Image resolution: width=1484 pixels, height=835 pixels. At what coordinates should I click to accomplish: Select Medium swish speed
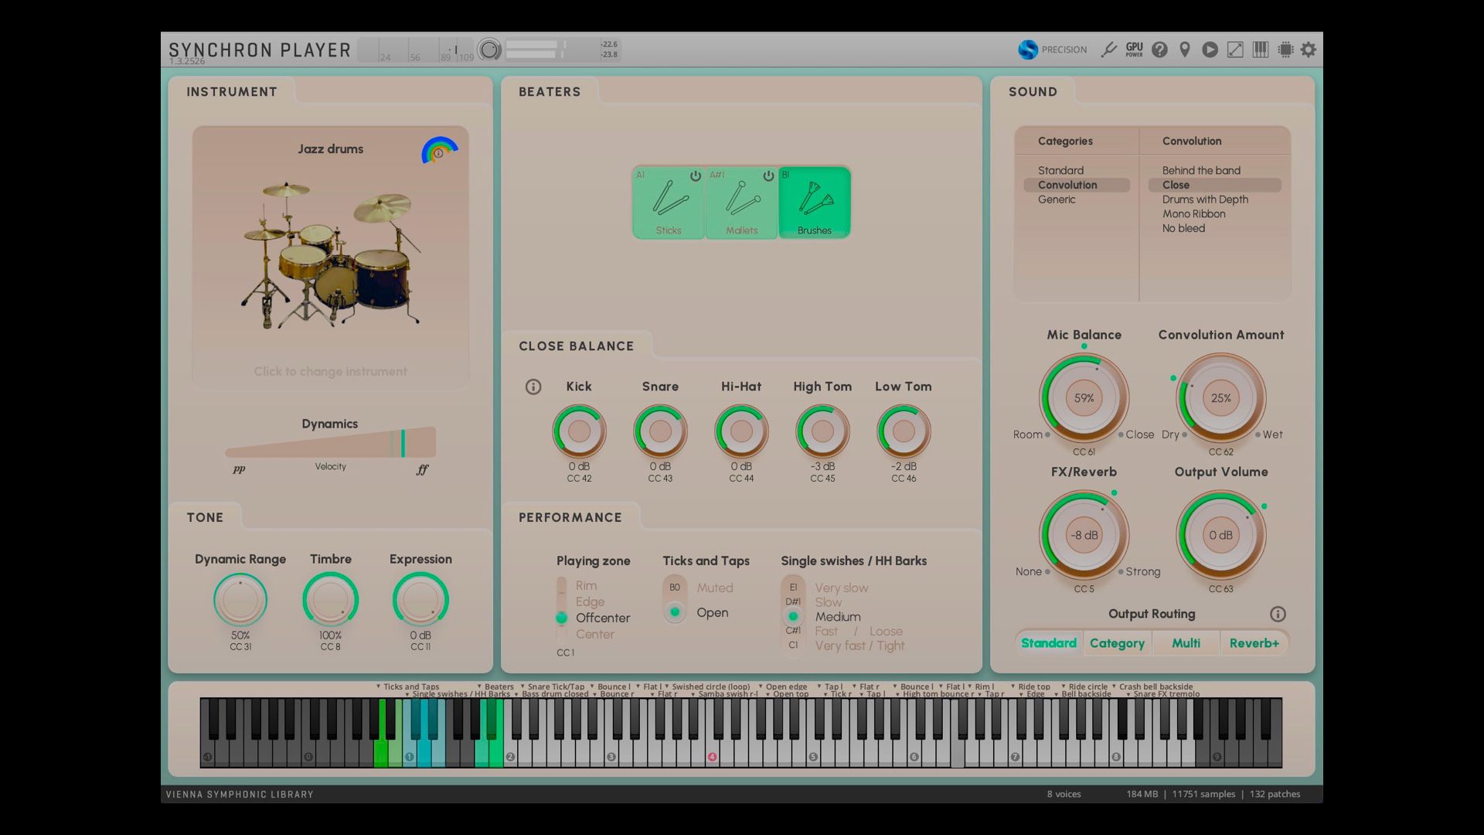point(838,617)
